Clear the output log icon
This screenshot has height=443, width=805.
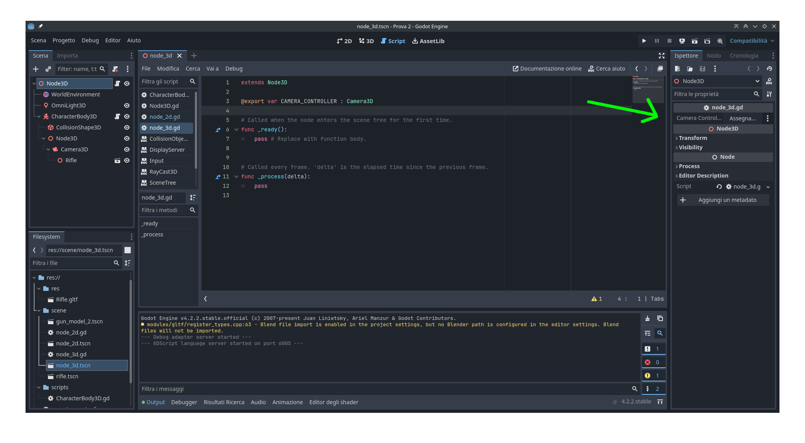pyautogui.click(x=648, y=318)
